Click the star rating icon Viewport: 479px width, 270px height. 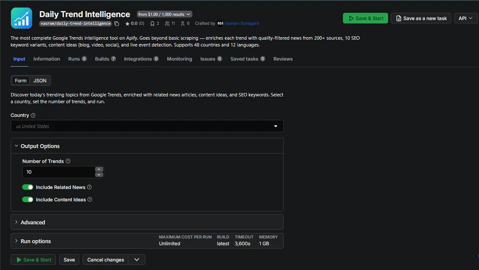tap(127, 23)
